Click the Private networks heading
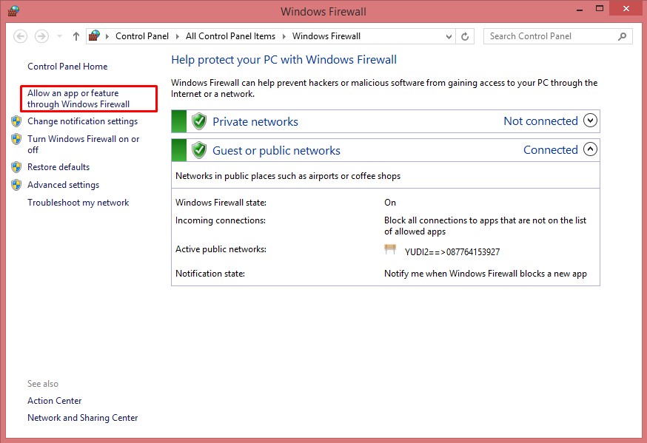 point(255,121)
